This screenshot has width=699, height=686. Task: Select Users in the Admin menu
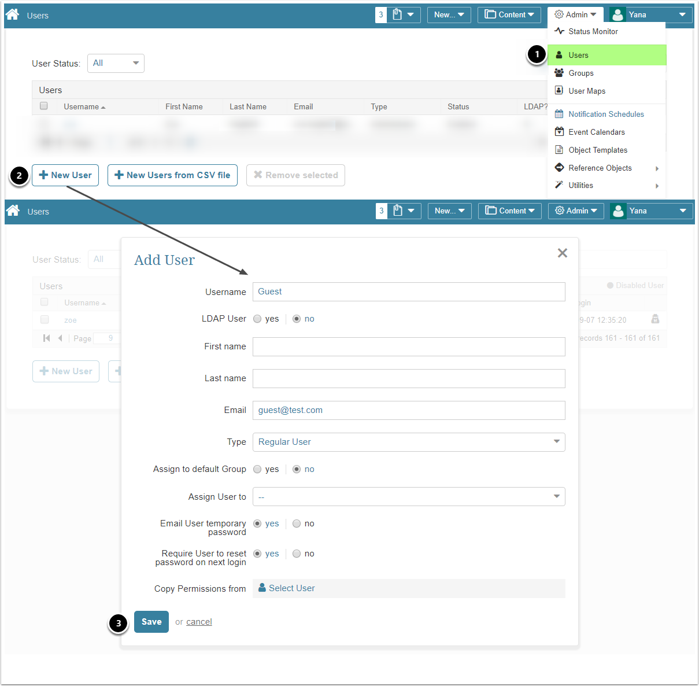click(x=606, y=55)
